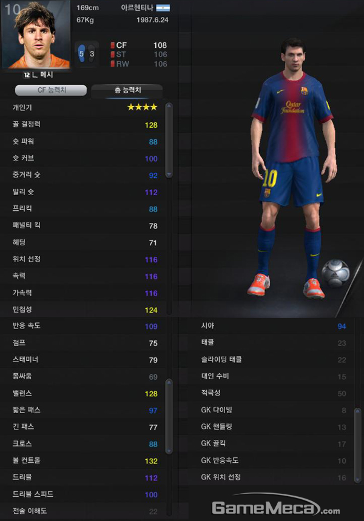Viewport: 364px width, 521px height.
Task: Click the up arrow of the top stats scrollbar
Action: coord(169,106)
